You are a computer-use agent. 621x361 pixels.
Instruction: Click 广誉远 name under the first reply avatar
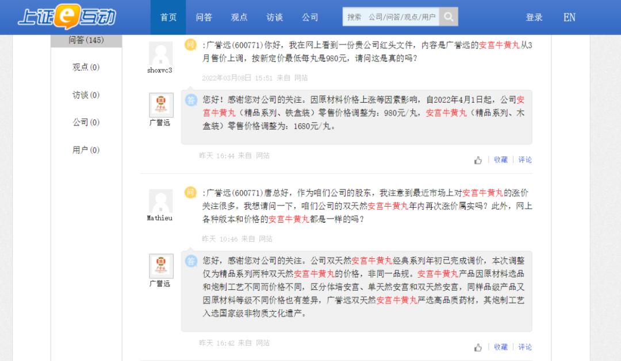pos(160,123)
